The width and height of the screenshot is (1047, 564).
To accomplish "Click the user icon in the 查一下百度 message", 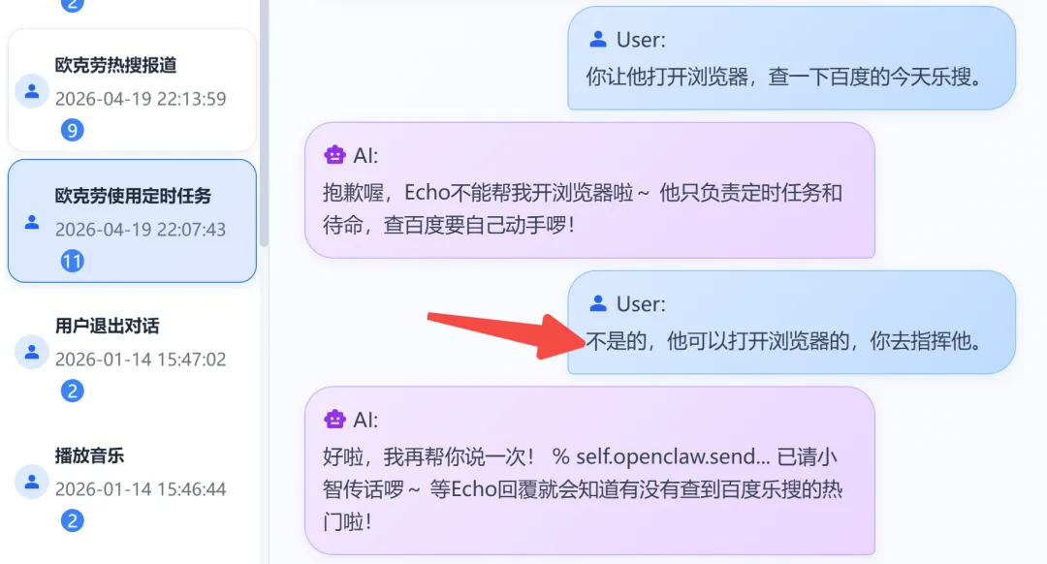I will pos(597,40).
